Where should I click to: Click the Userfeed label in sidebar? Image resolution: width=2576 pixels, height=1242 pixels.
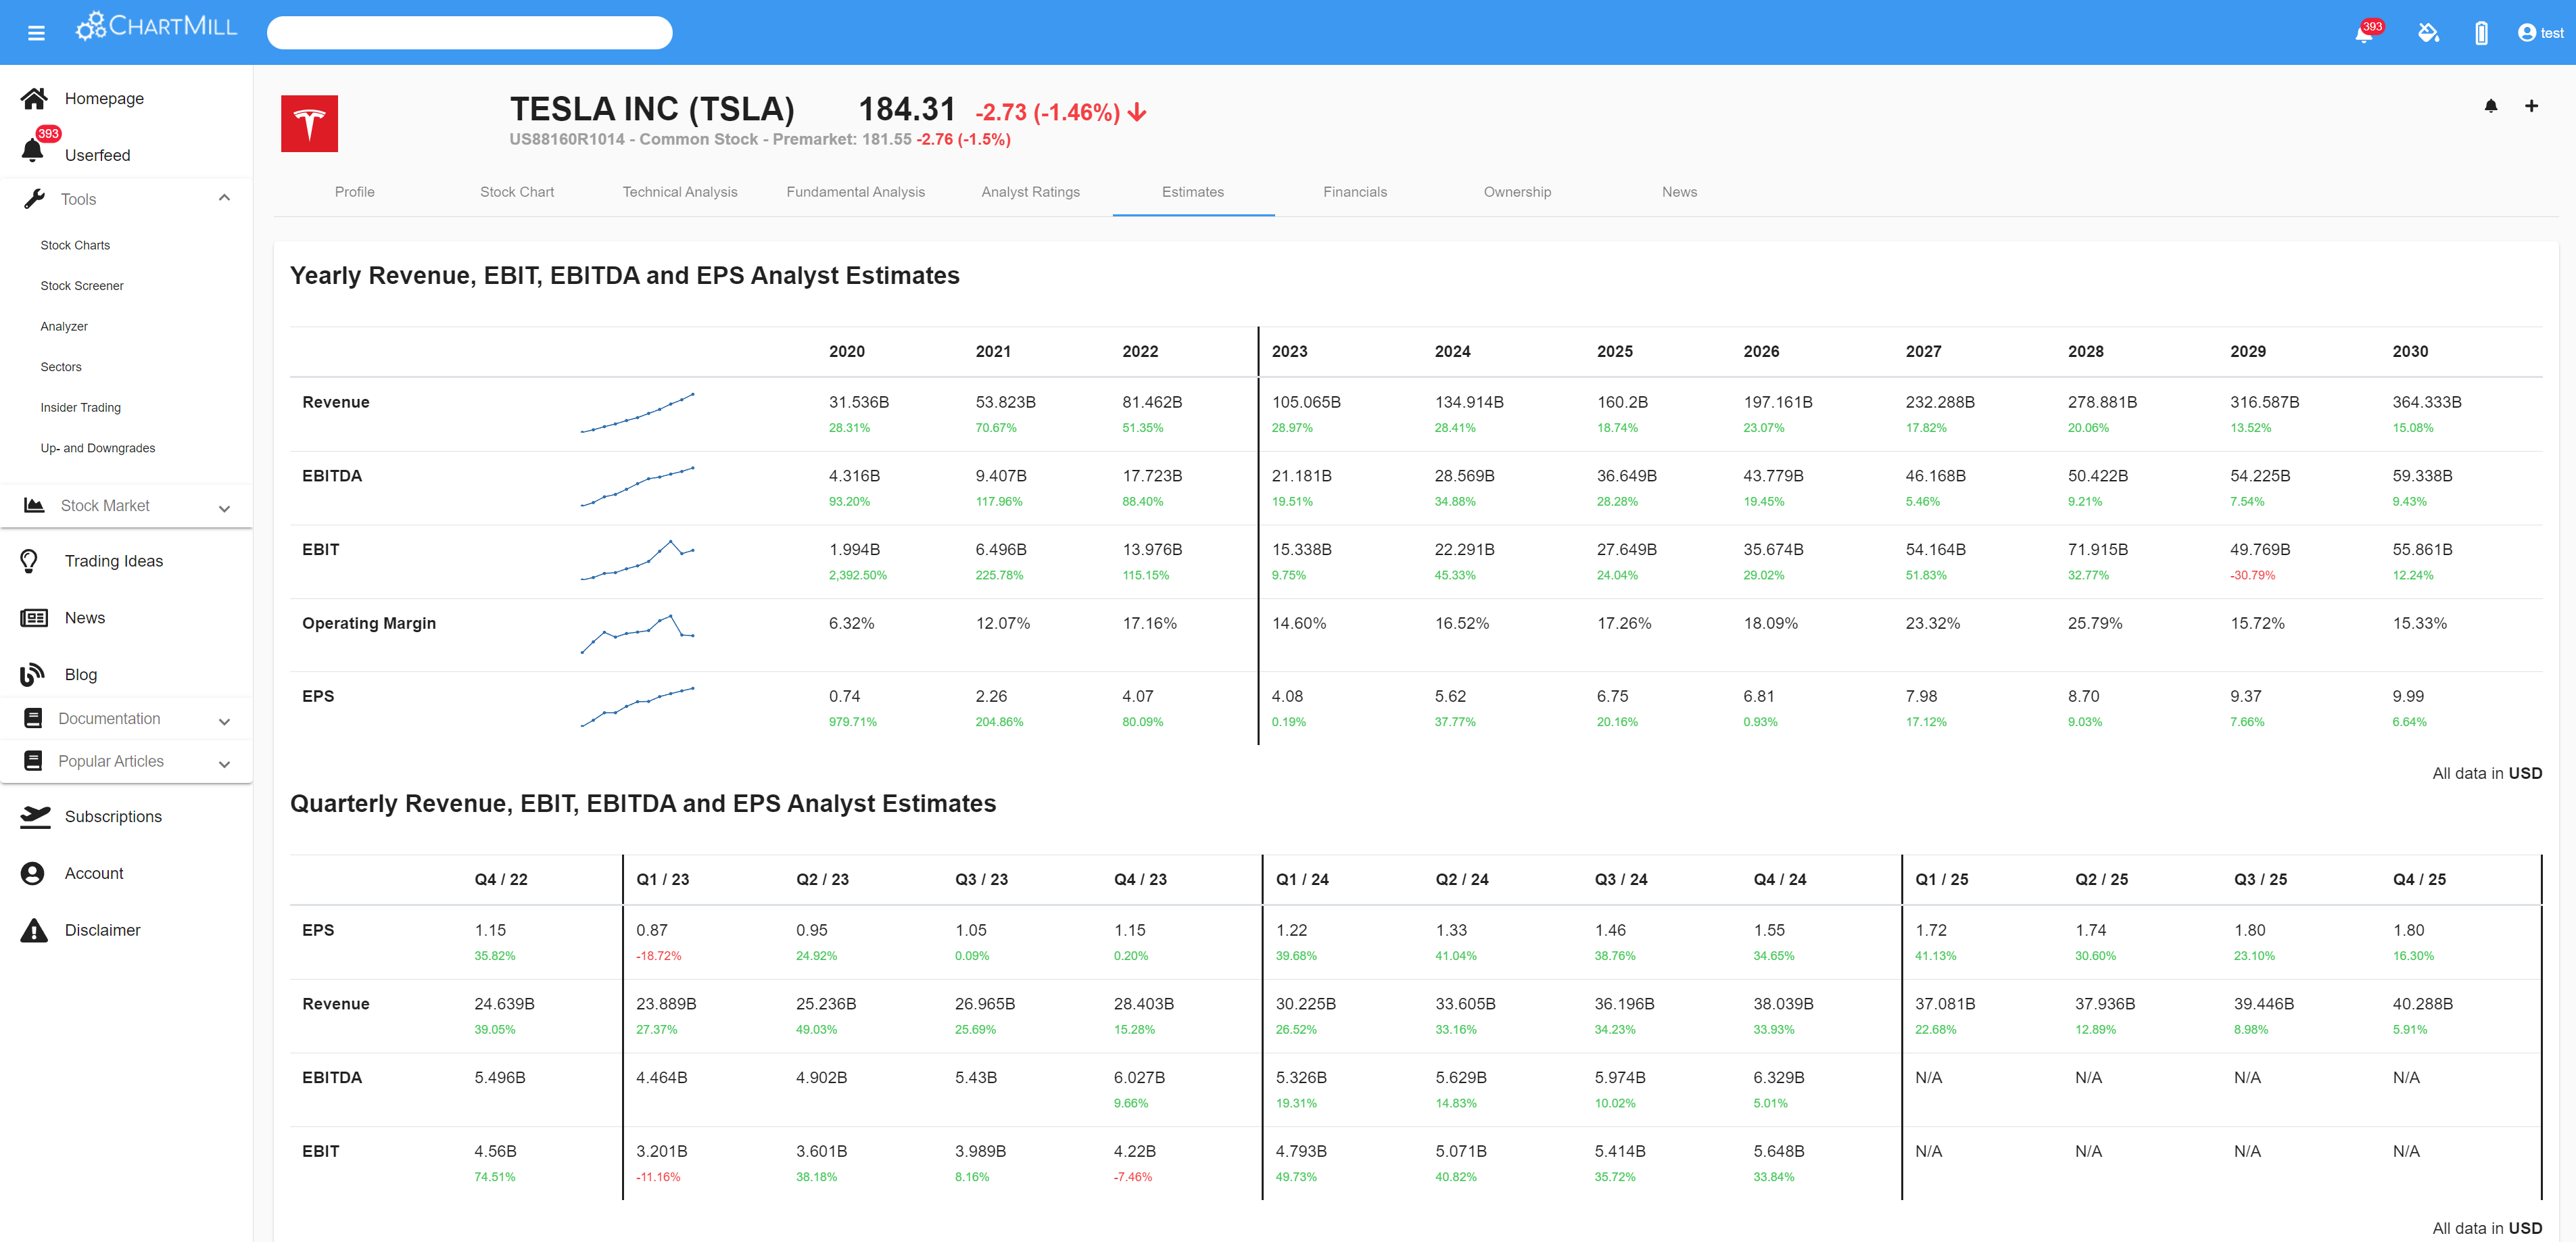point(97,155)
